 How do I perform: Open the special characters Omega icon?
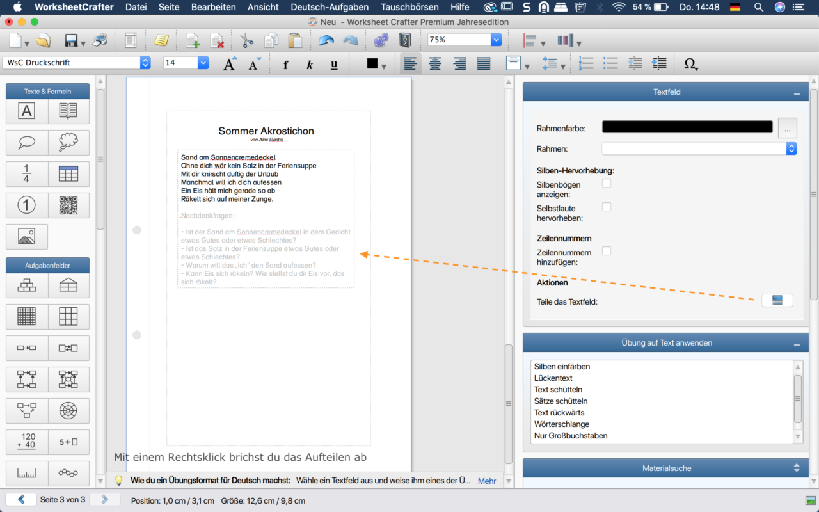coord(690,63)
